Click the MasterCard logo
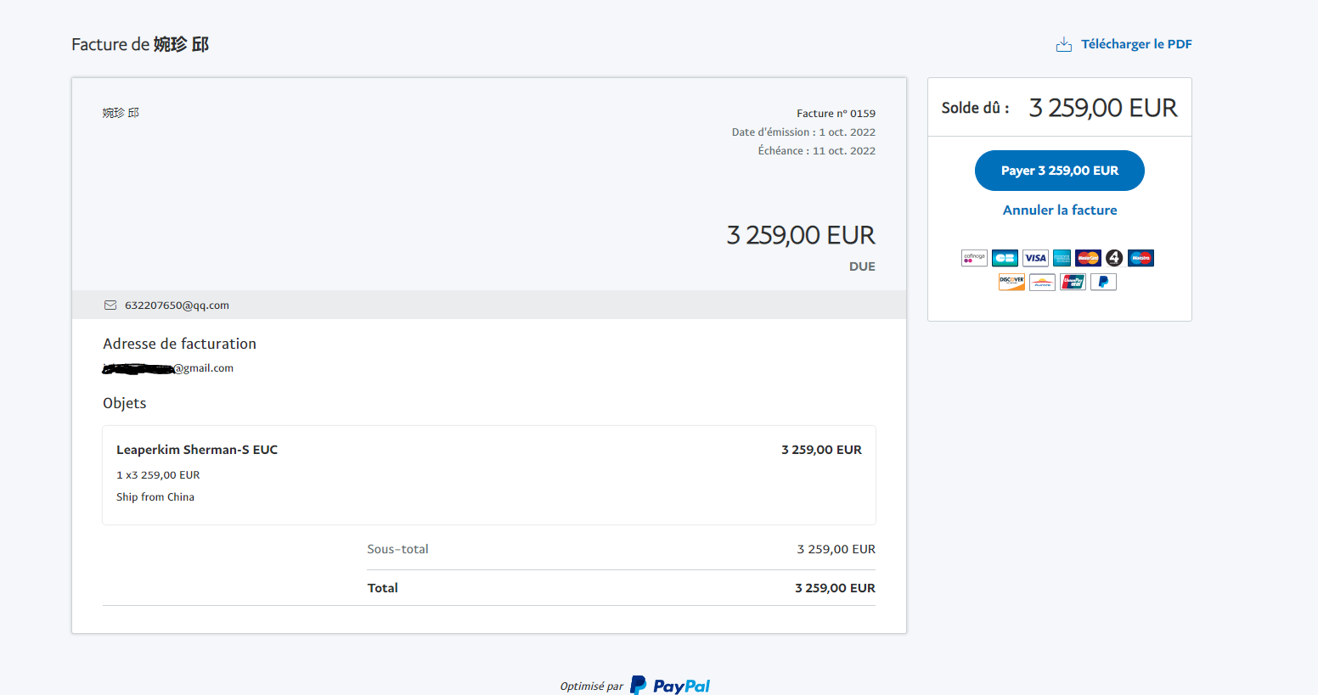1318x695 pixels. 1088,258
